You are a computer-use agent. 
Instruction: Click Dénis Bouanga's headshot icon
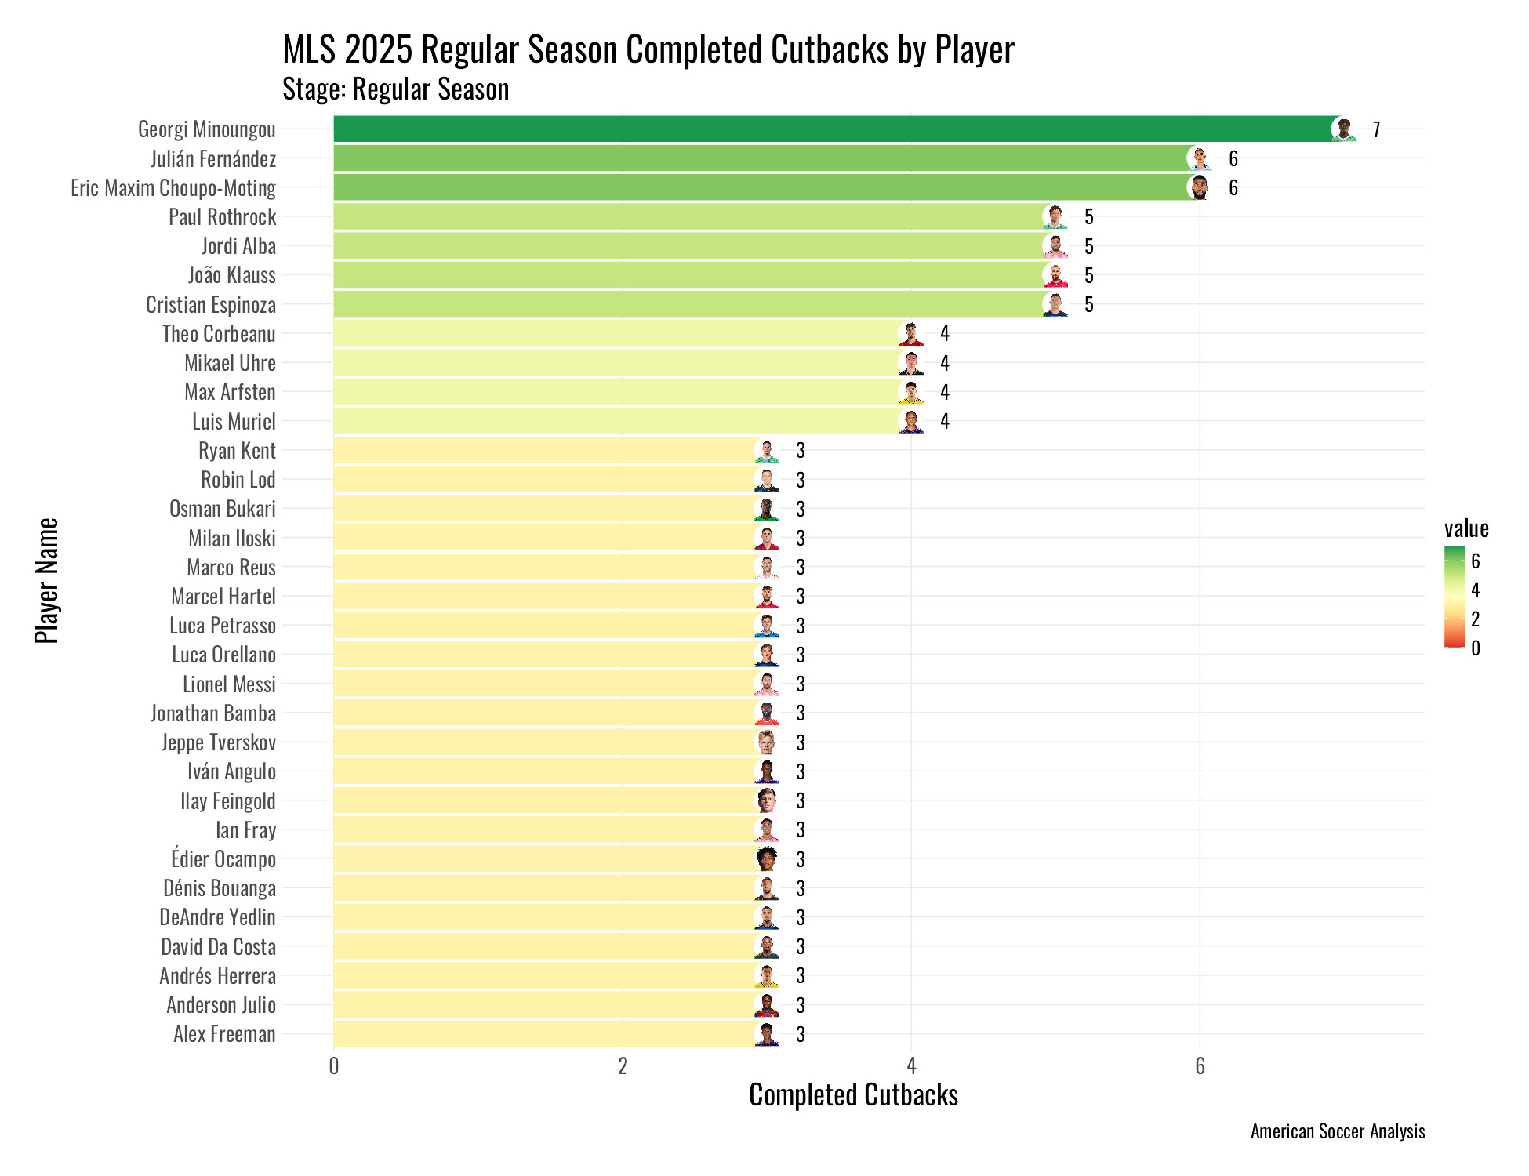point(766,888)
